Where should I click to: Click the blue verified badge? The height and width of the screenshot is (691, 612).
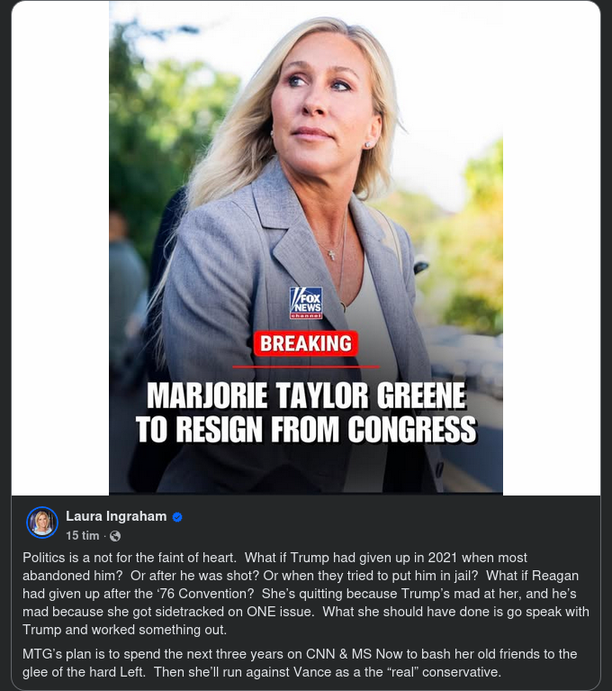pos(177,517)
